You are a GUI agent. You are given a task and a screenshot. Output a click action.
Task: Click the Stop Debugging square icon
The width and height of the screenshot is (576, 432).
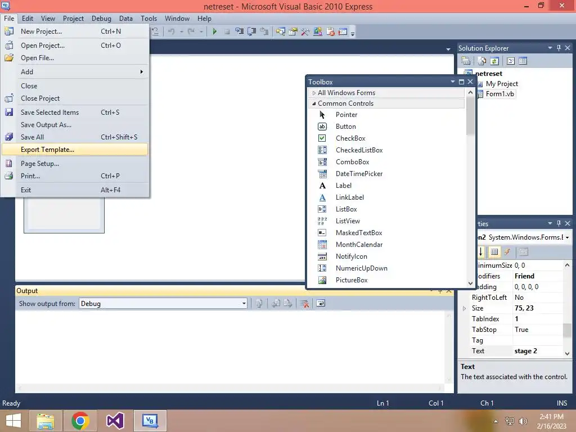tap(227, 31)
